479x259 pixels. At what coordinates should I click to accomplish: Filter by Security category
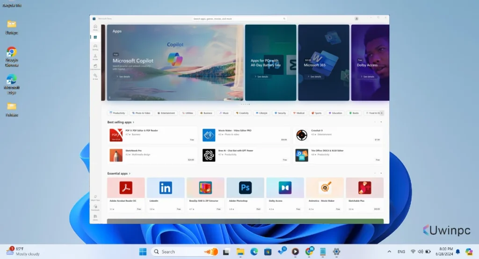click(x=280, y=113)
